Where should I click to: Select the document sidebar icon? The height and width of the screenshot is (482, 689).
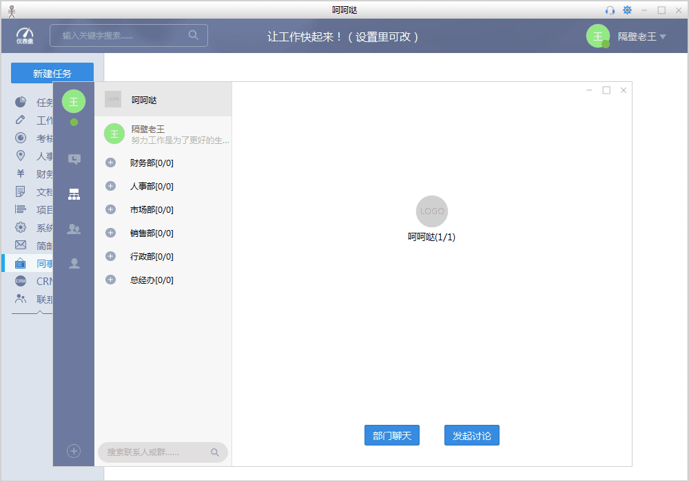point(20,191)
